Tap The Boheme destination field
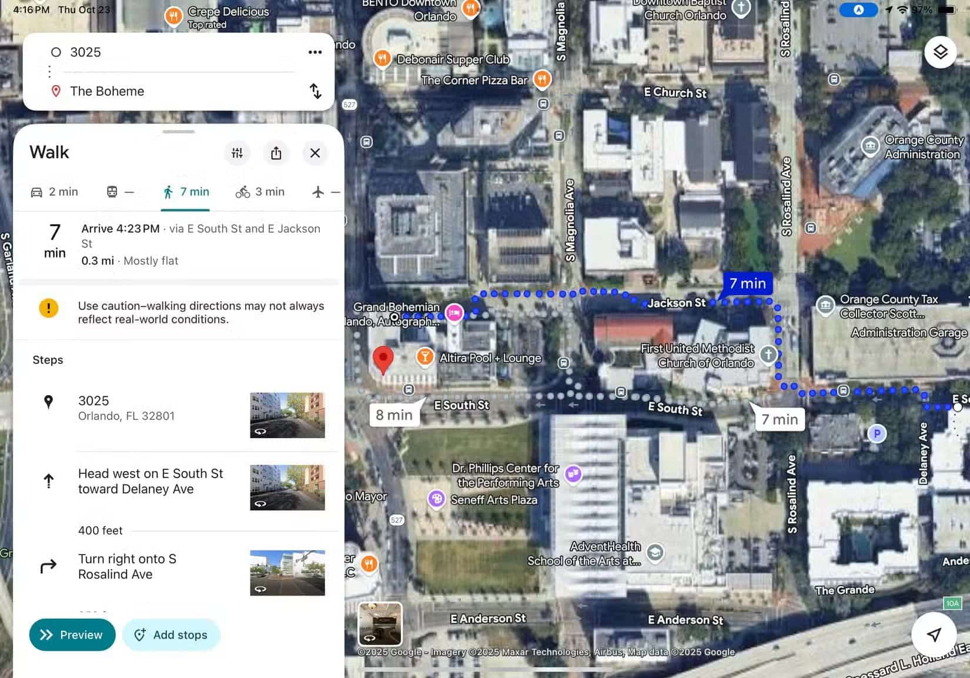The height and width of the screenshot is (678, 970). pos(147,91)
